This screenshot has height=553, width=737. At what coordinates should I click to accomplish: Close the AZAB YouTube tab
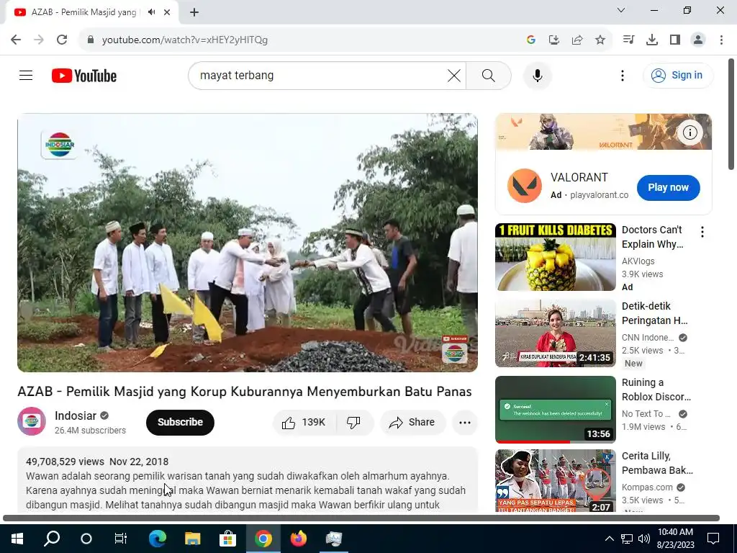point(167,12)
